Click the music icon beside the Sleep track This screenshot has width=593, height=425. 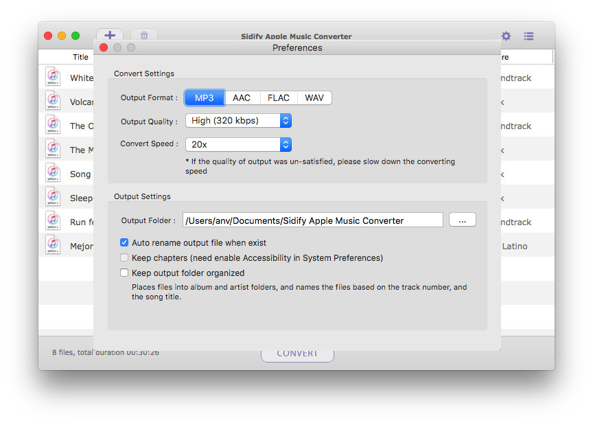coord(53,197)
